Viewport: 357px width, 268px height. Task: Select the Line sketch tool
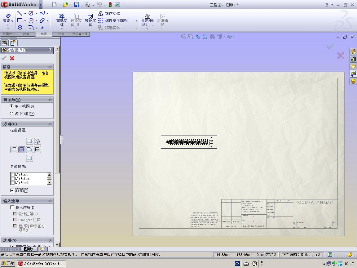[x=20, y=13]
